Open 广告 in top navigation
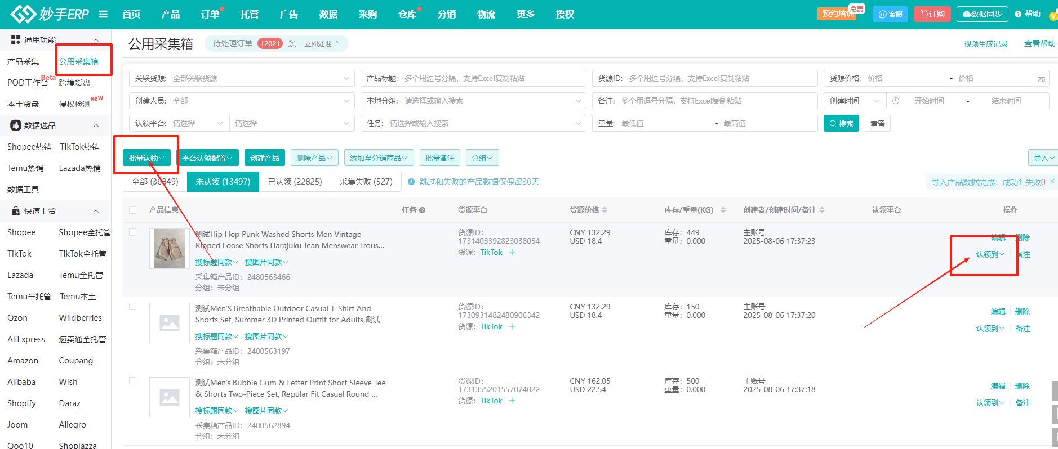The image size is (1058, 449). point(289,14)
